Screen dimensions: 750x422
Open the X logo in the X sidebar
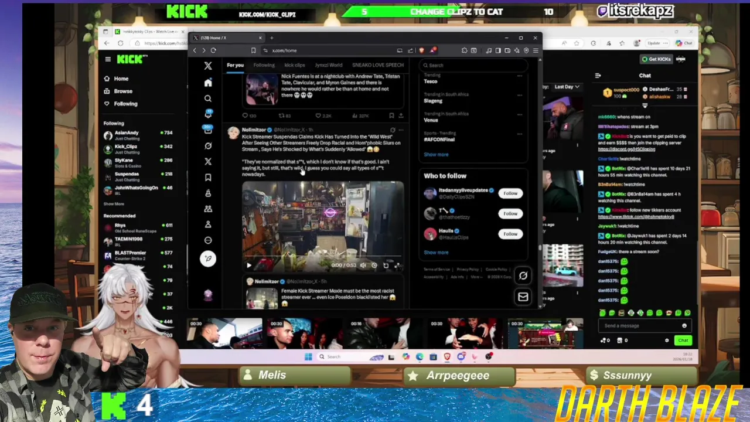click(208, 66)
